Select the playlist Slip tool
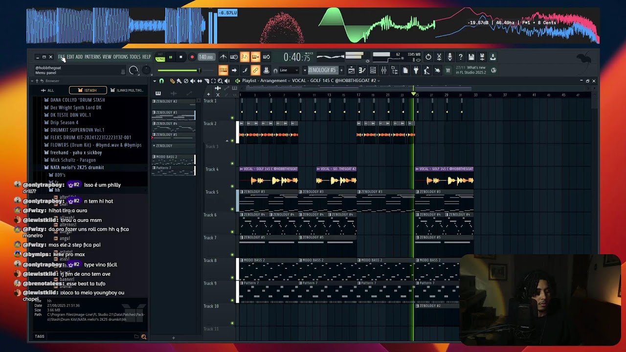Image resolution: width=626 pixels, height=352 pixels. [x=200, y=81]
